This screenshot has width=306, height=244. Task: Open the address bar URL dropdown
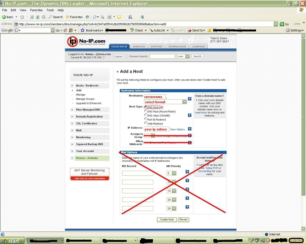(276, 24)
